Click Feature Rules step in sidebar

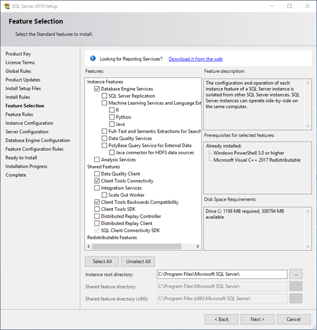(19, 114)
